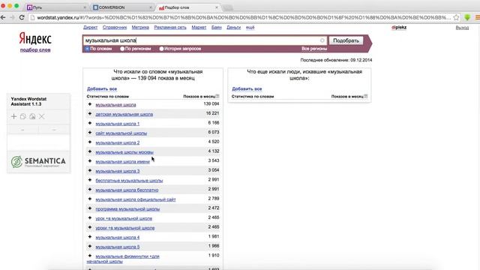Add 'уроки +в музыкальной школе' plus icon
This screenshot has width=480, height=270.
click(90, 228)
